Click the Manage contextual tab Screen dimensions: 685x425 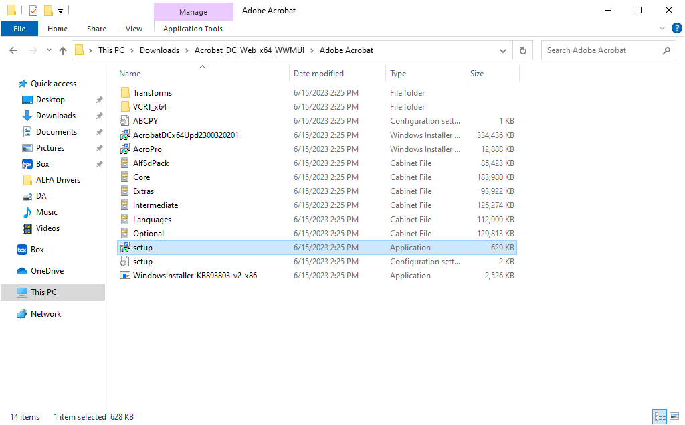click(193, 12)
